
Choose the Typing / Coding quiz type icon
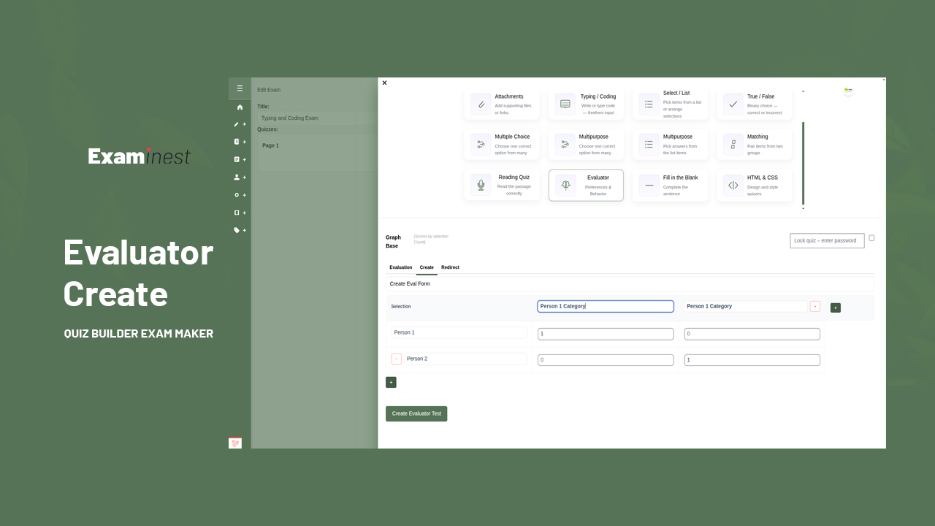click(565, 104)
